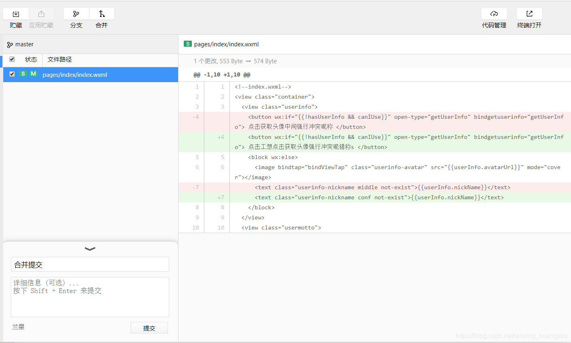Click the S staged badge on index.wxml row

click(23, 74)
